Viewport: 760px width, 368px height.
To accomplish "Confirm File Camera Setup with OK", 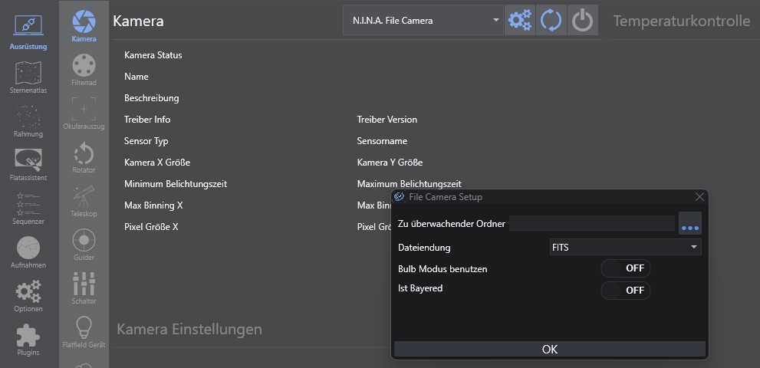I will 550,349.
